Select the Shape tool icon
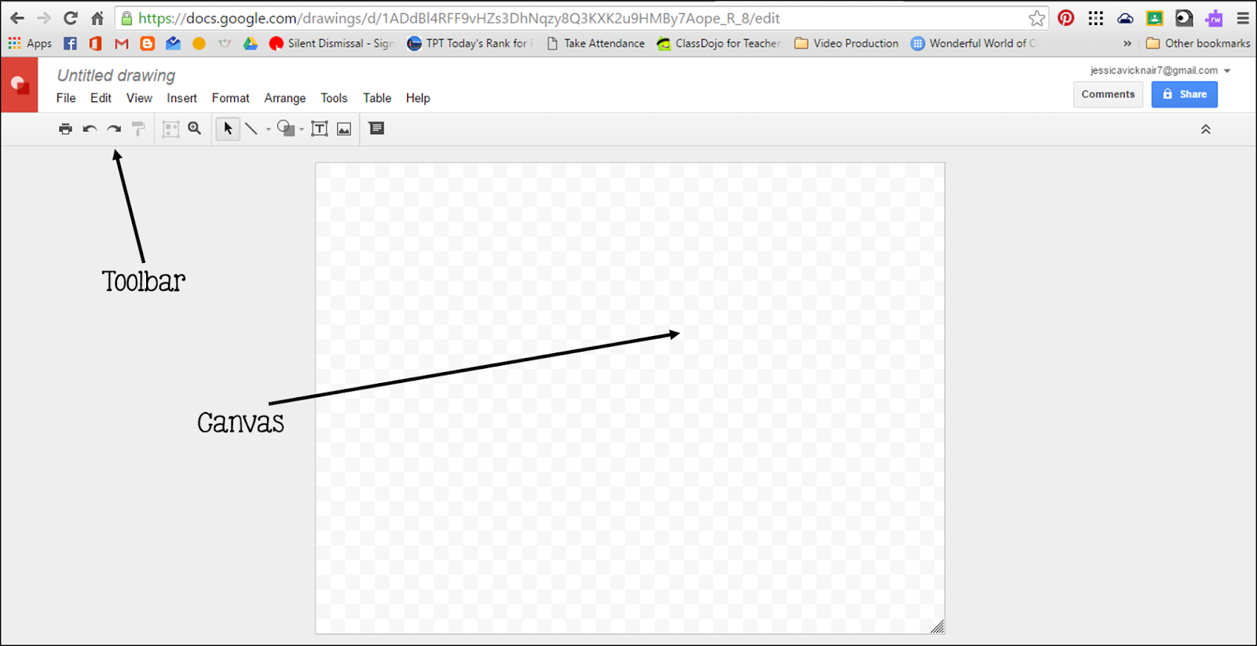Viewport: 1257px width, 646px height. click(286, 129)
